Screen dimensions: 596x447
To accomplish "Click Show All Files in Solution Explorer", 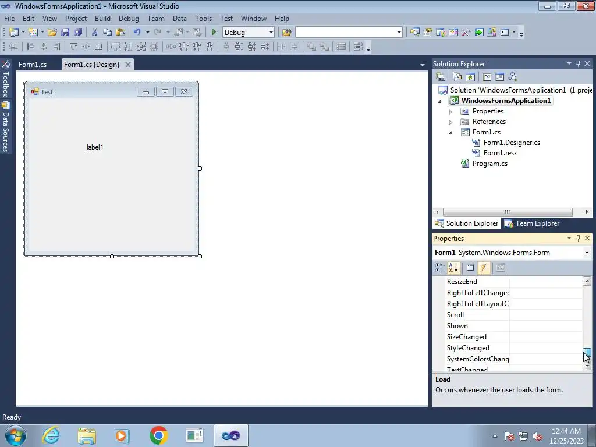I will tap(457, 77).
